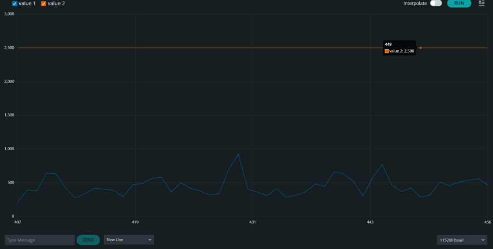
Task: Click the SEND button
Action: pos(88,240)
